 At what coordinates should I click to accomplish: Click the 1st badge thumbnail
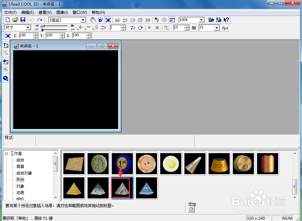tap(122, 164)
